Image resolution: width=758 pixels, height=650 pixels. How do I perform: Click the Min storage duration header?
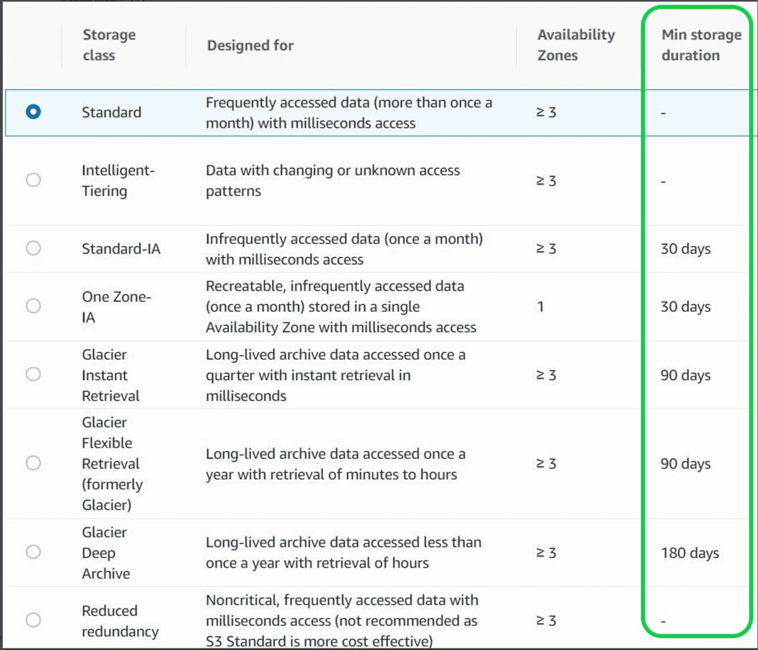click(701, 45)
